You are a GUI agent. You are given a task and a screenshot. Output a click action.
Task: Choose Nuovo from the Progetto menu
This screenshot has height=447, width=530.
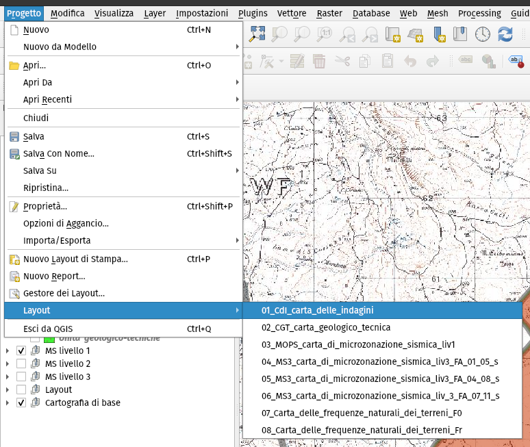pyautogui.click(x=123, y=29)
